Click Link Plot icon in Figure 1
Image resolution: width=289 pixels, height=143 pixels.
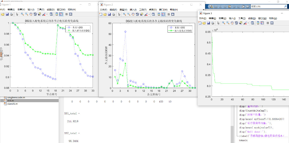tap(51, 14)
